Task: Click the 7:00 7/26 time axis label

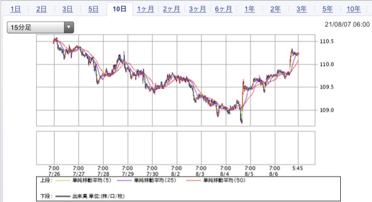Action: tap(54, 171)
